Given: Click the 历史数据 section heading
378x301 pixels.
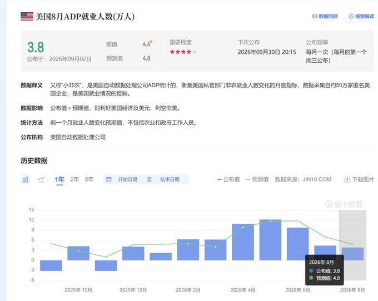Looking at the screenshot, I should pyautogui.click(x=34, y=160).
